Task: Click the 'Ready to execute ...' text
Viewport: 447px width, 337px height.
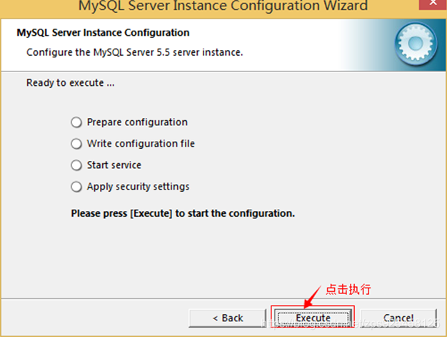Action: (71, 83)
